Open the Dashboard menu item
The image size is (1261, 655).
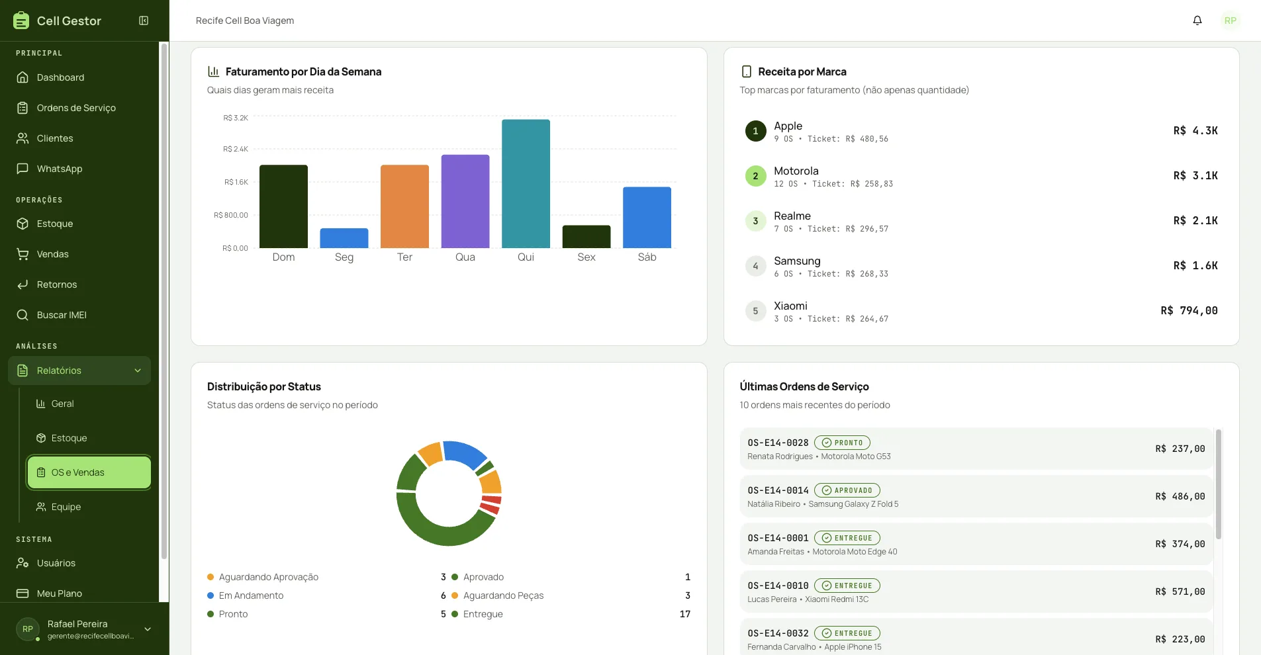pos(79,77)
